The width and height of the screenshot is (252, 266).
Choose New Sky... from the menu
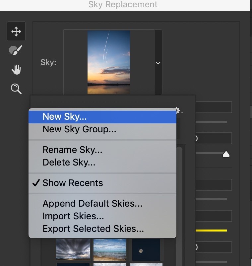pos(65,116)
